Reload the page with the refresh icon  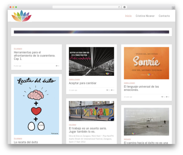coord(119,7)
